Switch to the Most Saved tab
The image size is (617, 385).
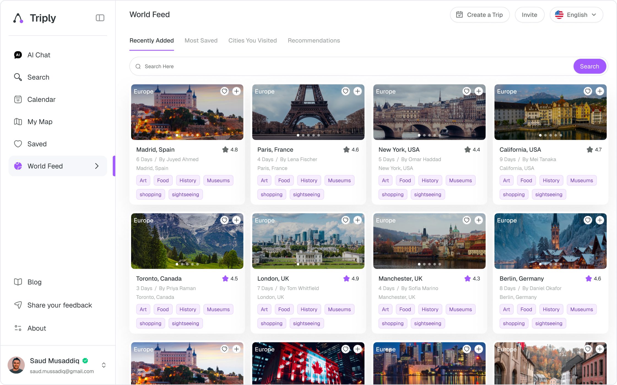tap(201, 41)
